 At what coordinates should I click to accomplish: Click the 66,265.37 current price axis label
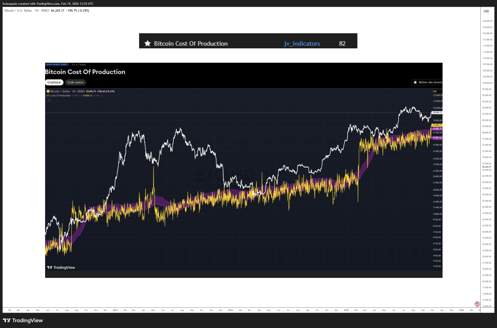pos(487,167)
